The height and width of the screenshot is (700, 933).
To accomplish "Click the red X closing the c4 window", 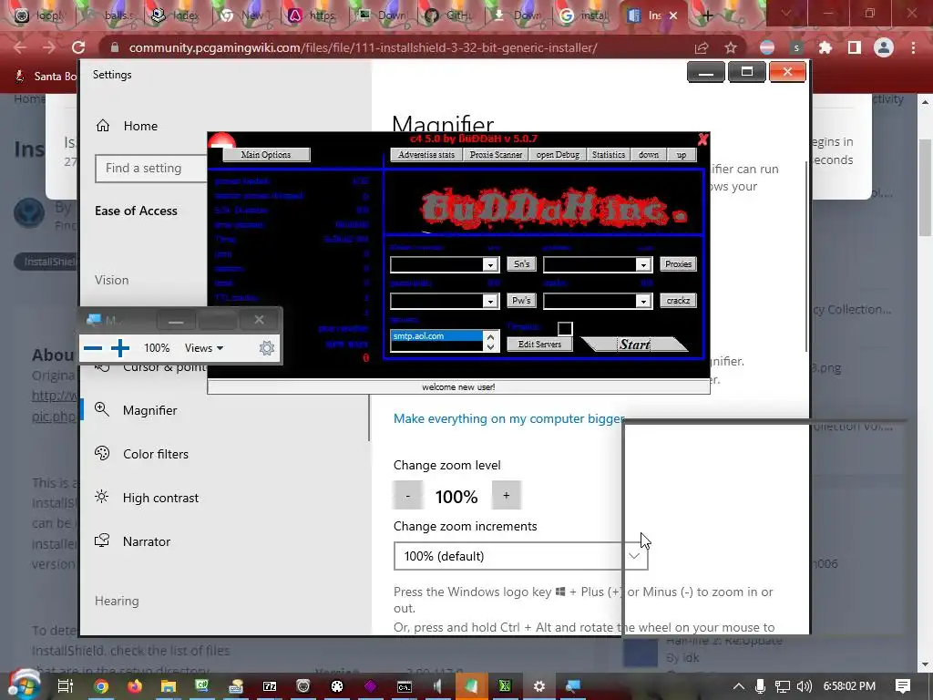I will pos(702,139).
